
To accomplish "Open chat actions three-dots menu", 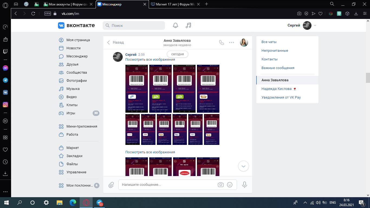I will (232, 43).
